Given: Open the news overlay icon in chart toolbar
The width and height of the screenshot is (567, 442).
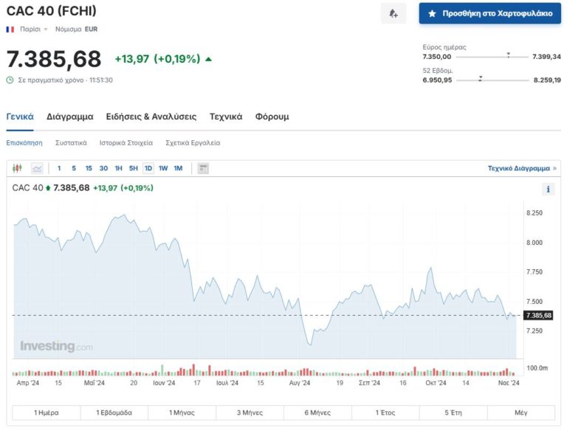Looking at the screenshot, I should click(203, 168).
